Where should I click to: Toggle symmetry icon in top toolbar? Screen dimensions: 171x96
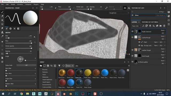click(125, 8)
